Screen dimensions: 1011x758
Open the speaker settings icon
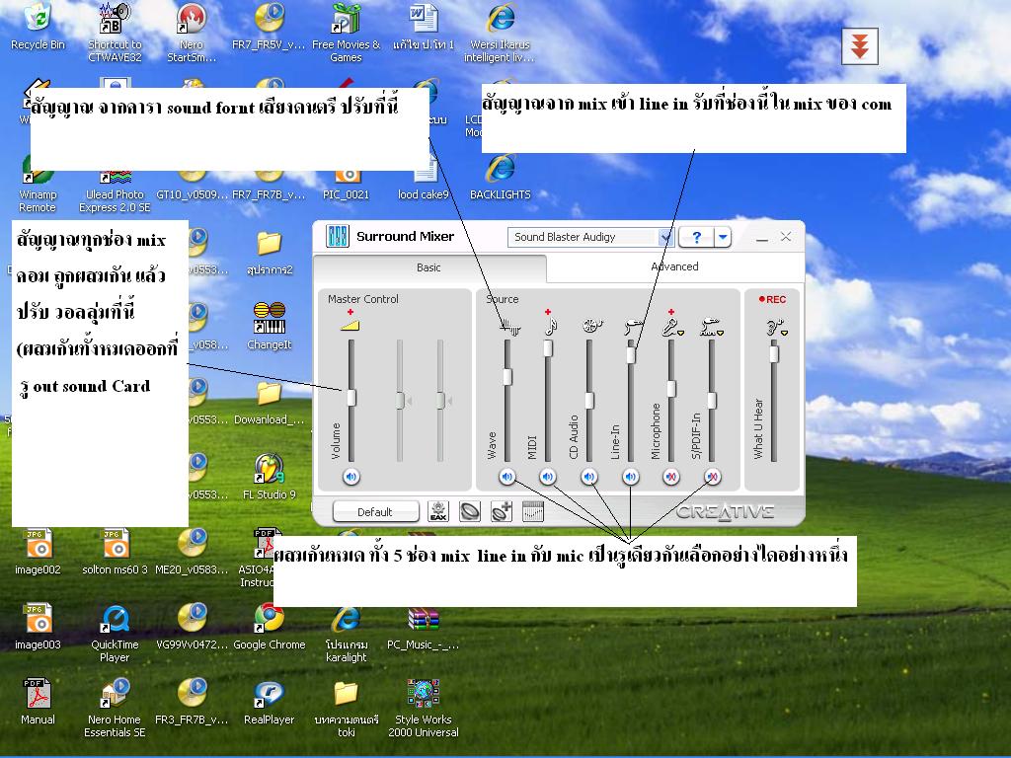pos(469,512)
